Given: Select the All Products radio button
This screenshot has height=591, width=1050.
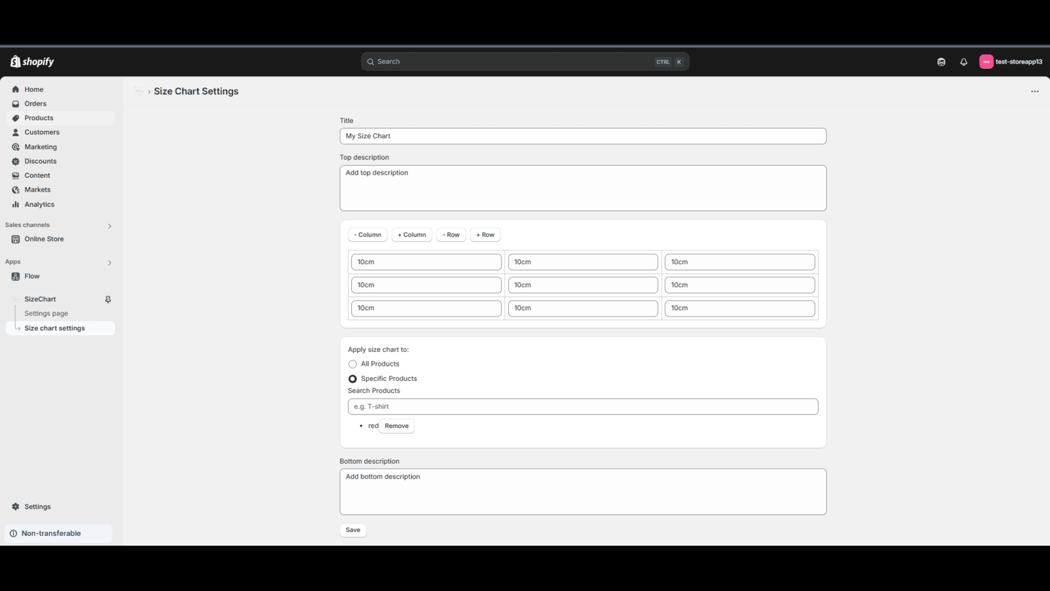Looking at the screenshot, I should click(x=352, y=364).
